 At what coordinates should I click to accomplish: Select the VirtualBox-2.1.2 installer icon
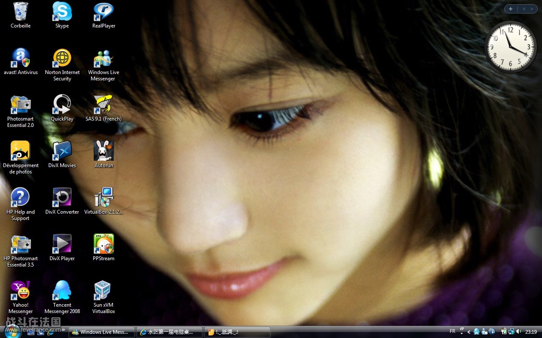[104, 201]
